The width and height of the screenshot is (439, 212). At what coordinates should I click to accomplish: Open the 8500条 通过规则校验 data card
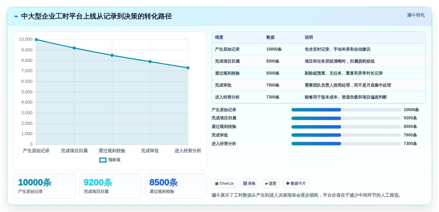(176, 186)
